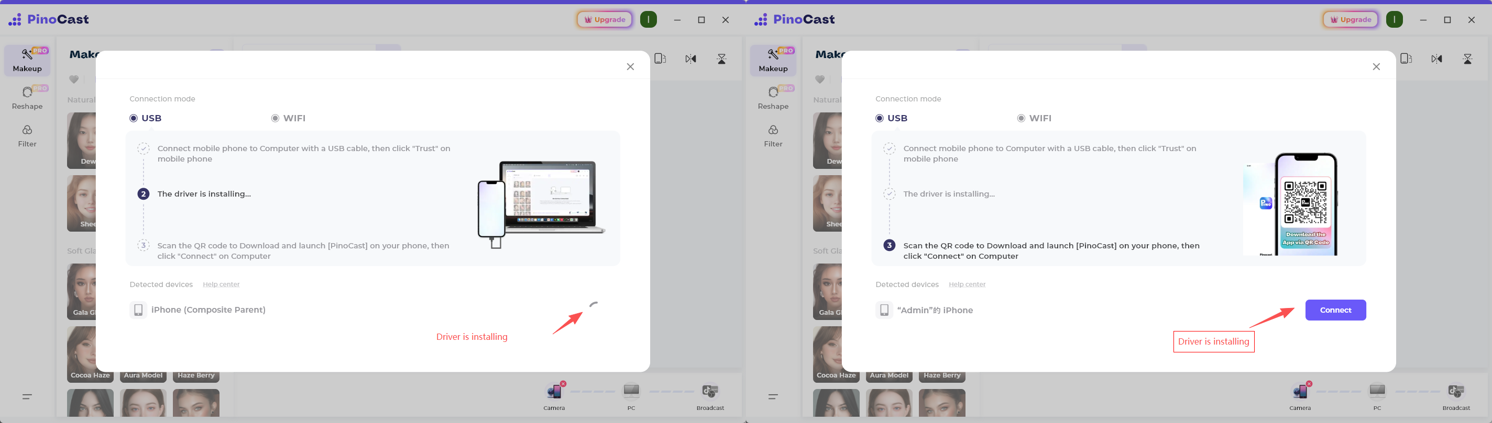The width and height of the screenshot is (1492, 423).
Task: Open the user profile avatar in left window
Action: (649, 20)
